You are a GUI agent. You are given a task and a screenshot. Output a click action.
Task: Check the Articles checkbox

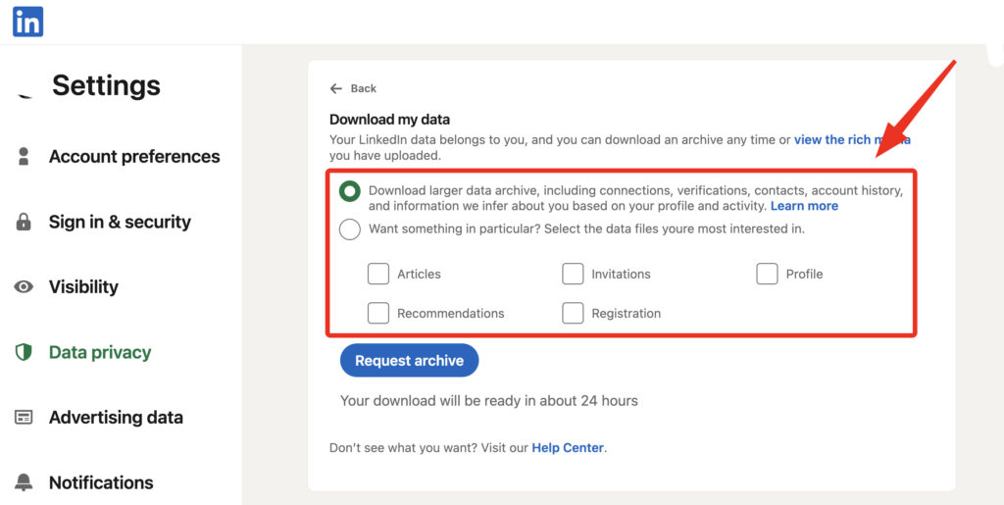(x=378, y=274)
